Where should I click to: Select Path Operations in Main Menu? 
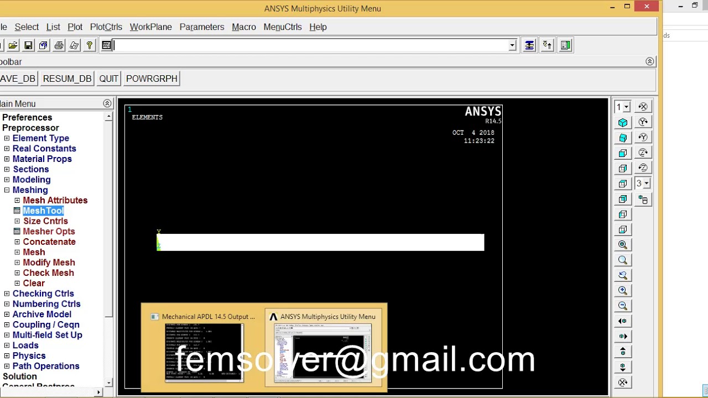(x=46, y=366)
